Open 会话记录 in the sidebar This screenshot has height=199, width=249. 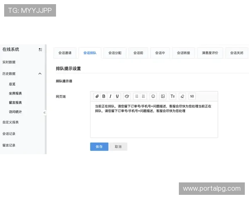pyautogui.click(x=9, y=134)
